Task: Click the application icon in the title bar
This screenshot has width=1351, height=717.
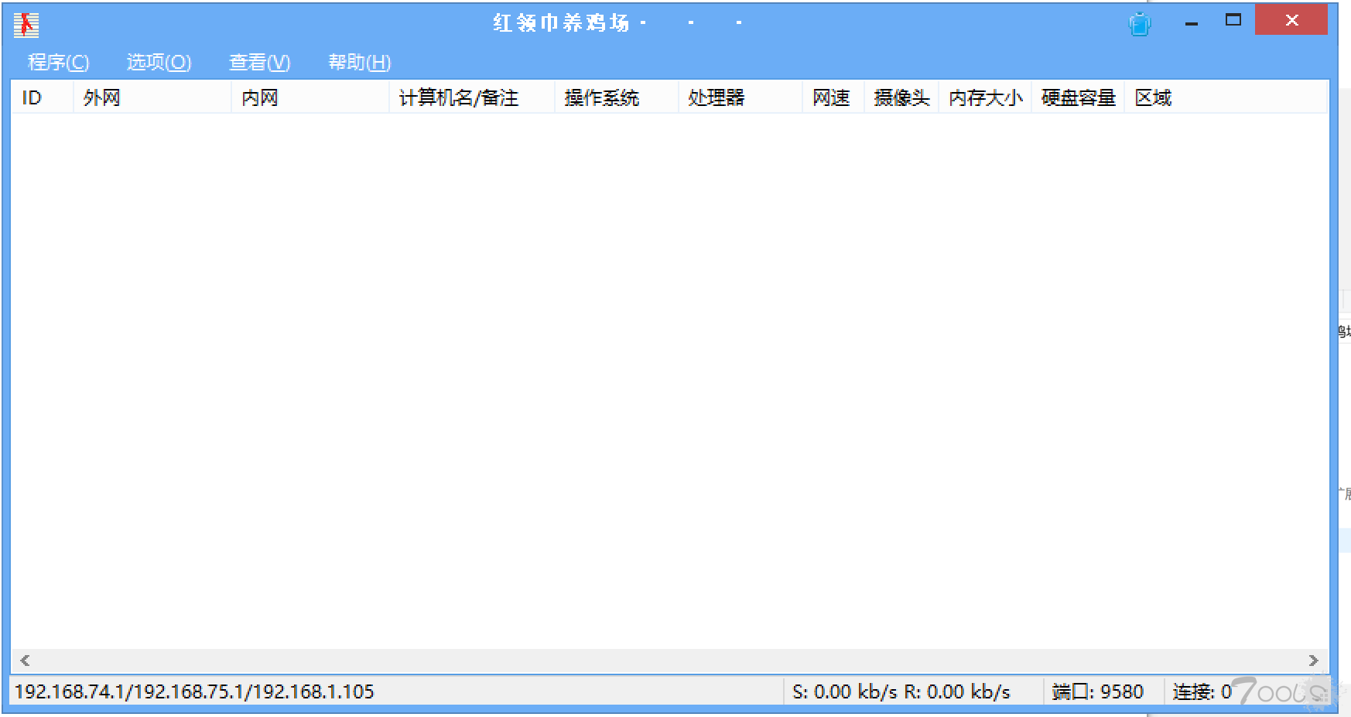Action: click(x=26, y=25)
